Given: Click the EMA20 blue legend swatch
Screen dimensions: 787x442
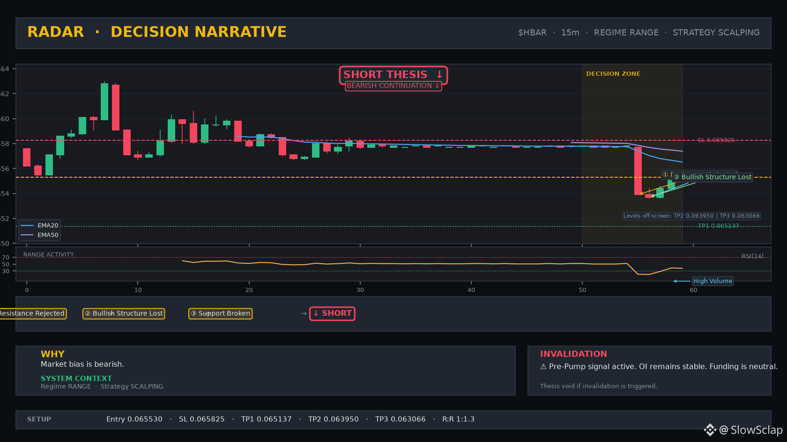Looking at the screenshot, I should [x=27, y=225].
